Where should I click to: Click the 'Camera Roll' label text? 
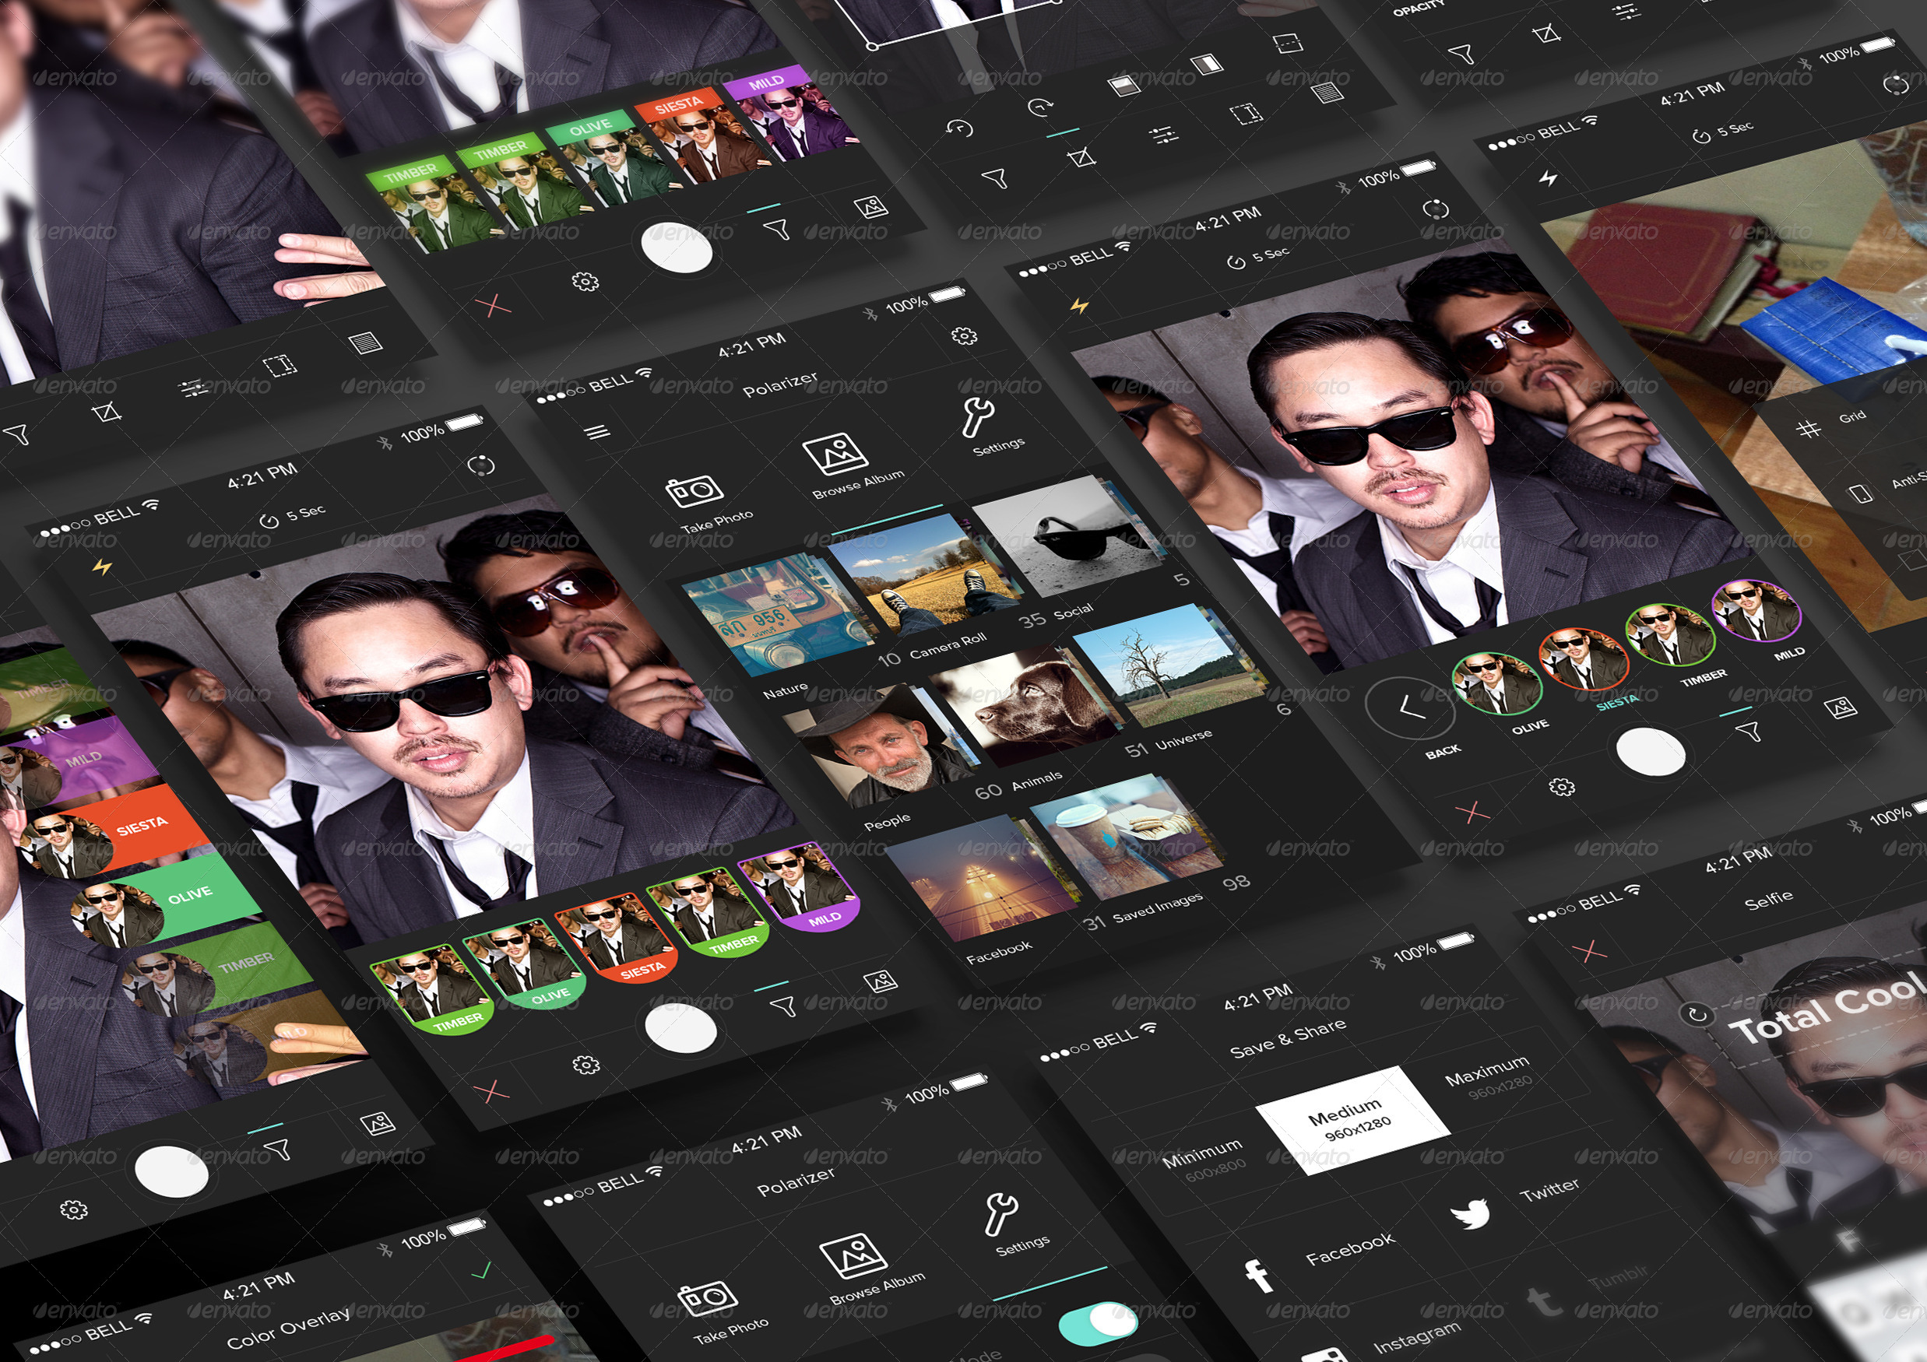[948, 644]
